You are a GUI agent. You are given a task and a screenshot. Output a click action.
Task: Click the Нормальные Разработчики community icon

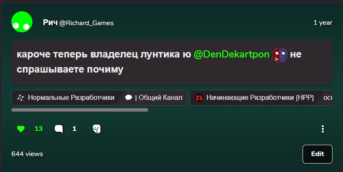click(21, 98)
